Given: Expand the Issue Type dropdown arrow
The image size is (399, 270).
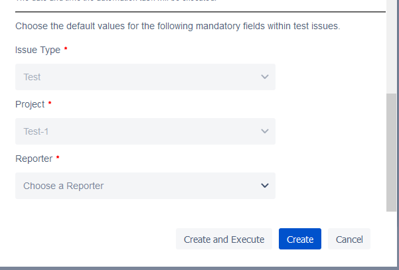Looking at the screenshot, I should 265,77.
